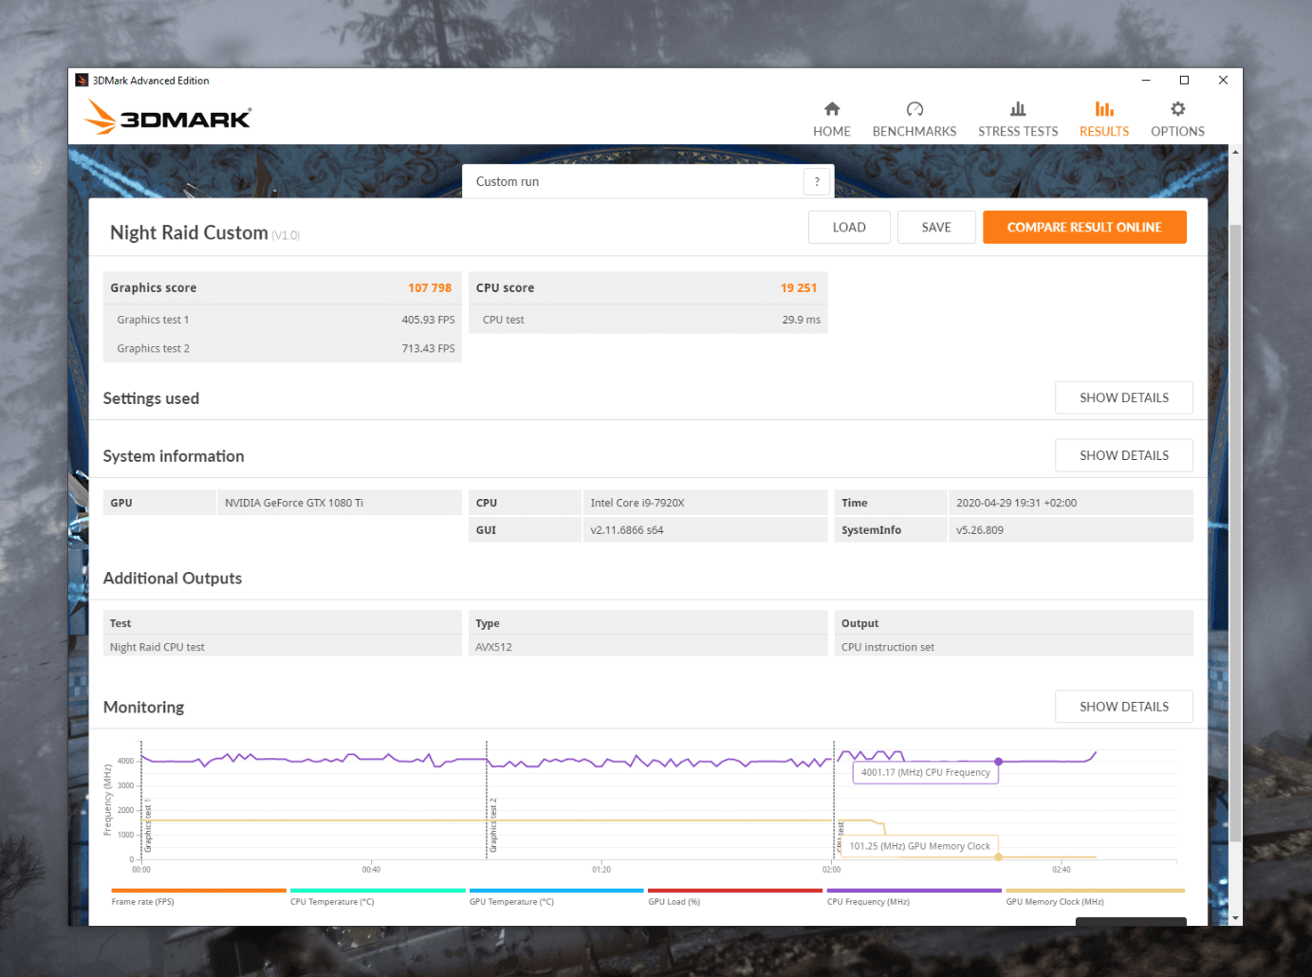Open the BENCHMARKS section
The image size is (1312, 977).
[914, 120]
